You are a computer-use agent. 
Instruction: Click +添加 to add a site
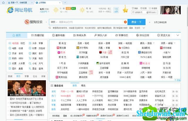point(177,80)
